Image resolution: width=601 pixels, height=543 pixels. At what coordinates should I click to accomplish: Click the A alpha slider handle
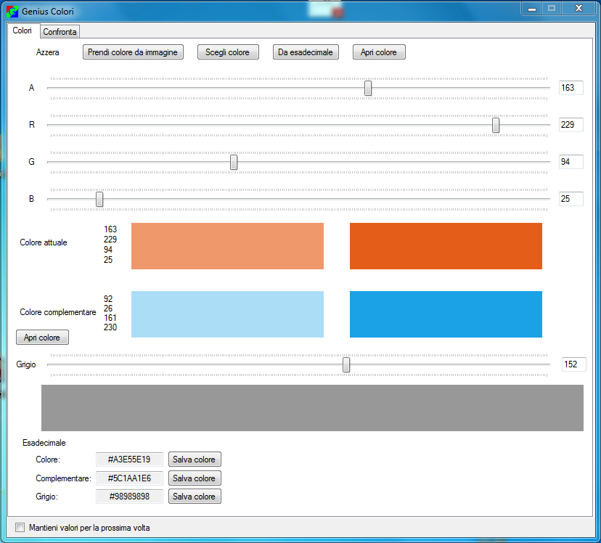pyautogui.click(x=368, y=88)
